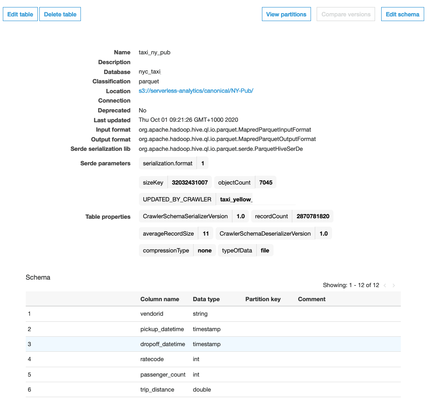Select classification value parquet
427x400 pixels.
(x=149, y=81)
